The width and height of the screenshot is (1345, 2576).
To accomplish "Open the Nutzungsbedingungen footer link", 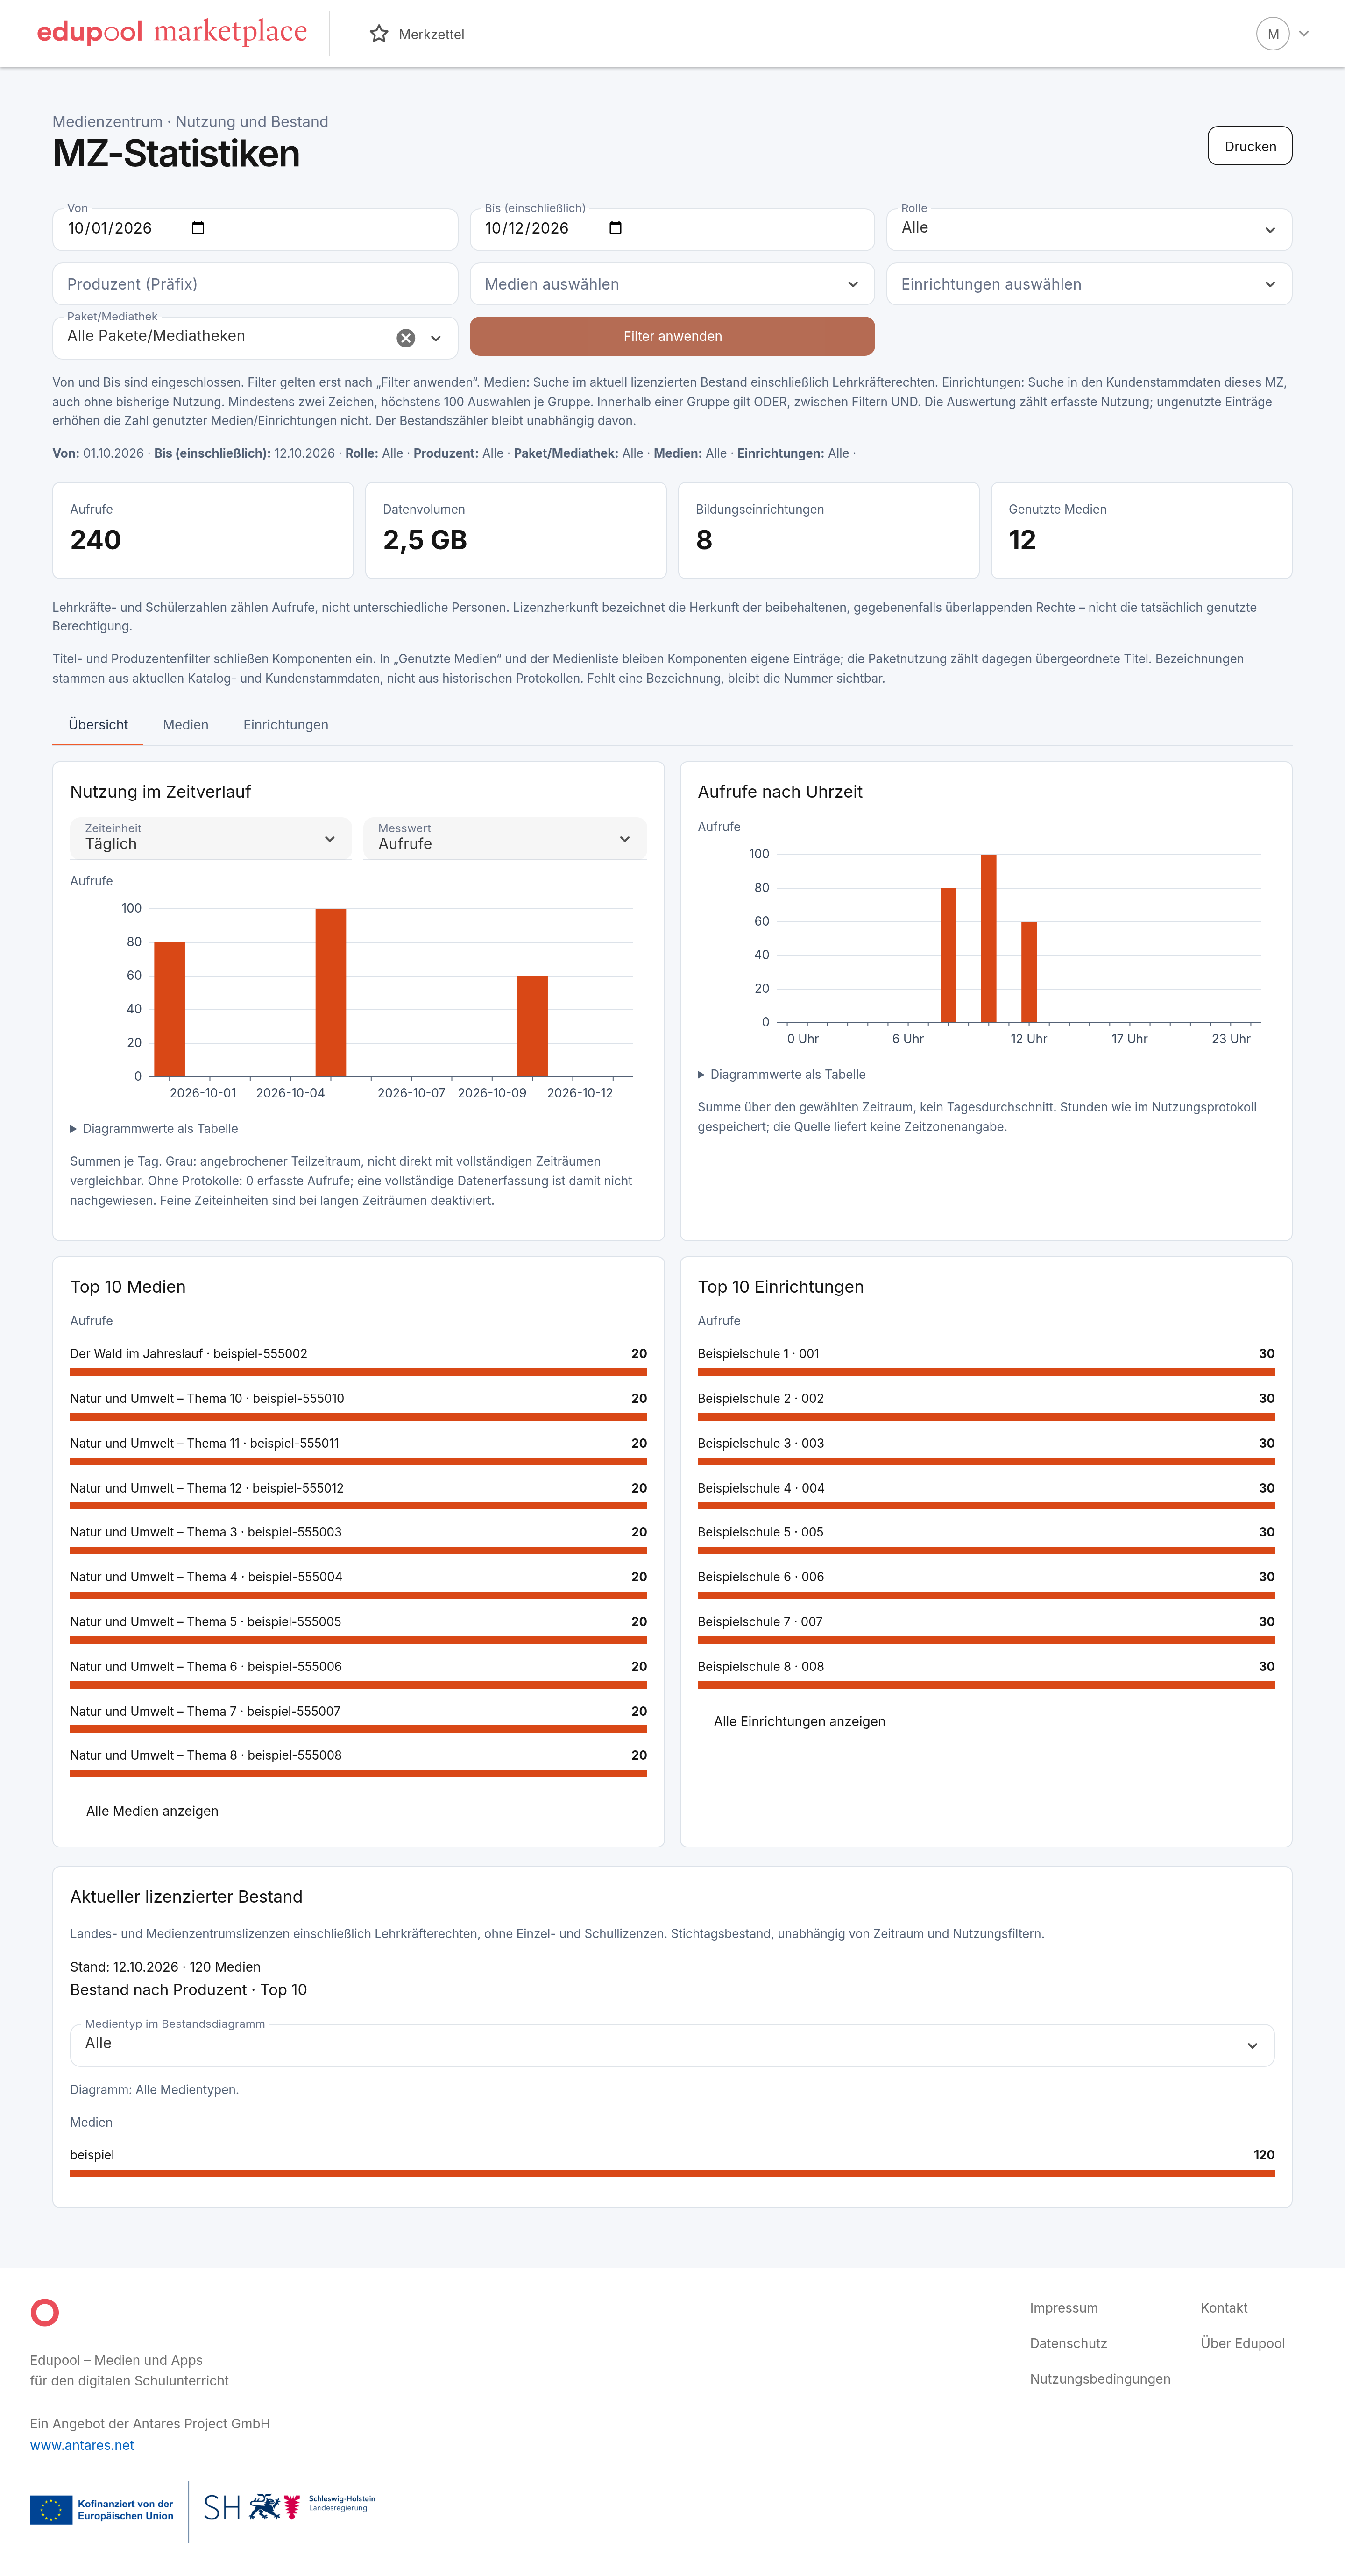I will (1100, 2379).
